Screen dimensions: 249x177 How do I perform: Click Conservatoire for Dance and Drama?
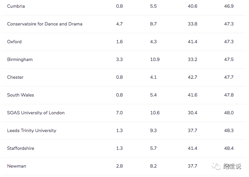coord(45,24)
